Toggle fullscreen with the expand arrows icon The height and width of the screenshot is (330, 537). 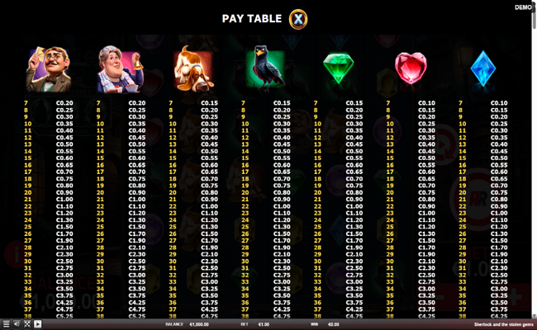pos(27,324)
